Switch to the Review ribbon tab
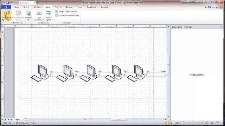225x126 pixels. pos(69,7)
